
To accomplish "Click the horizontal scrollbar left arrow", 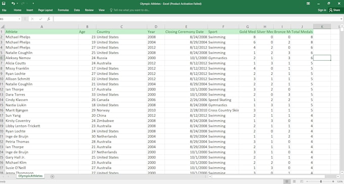I will point(210,176).
